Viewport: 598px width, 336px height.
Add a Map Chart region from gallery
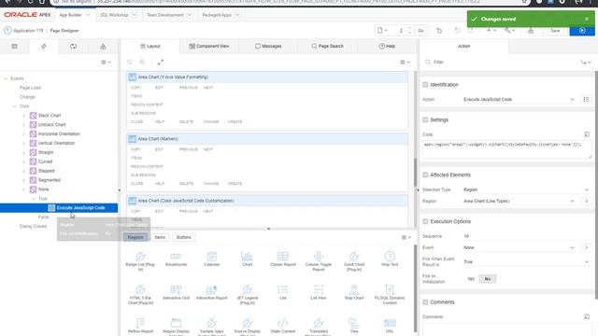tap(354, 292)
